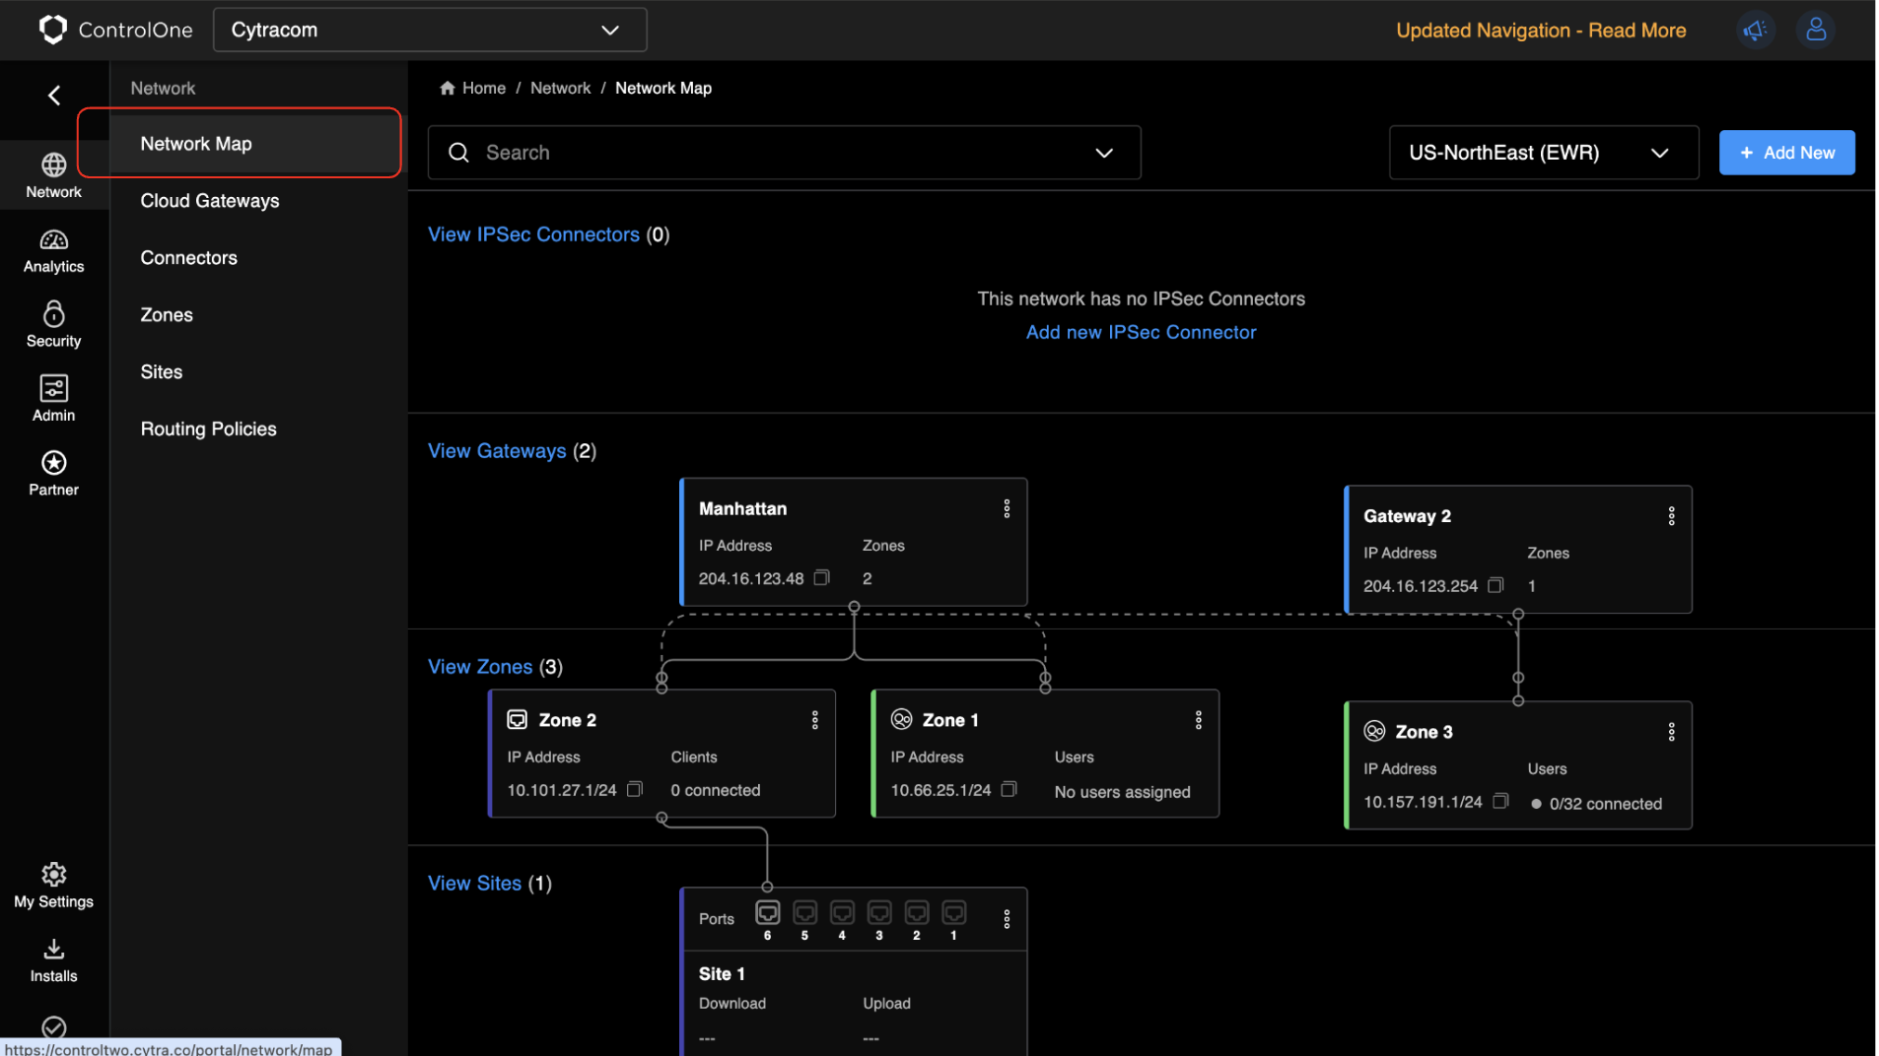Open Zone 1 three-dot options menu
Viewport: 1879px width, 1056px height.
coord(1198,720)
